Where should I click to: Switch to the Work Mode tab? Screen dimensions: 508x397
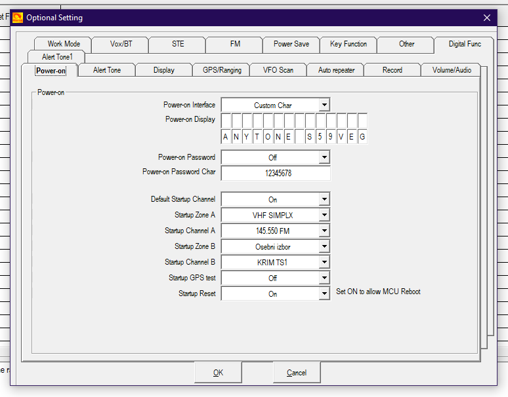tap(64, 44)
